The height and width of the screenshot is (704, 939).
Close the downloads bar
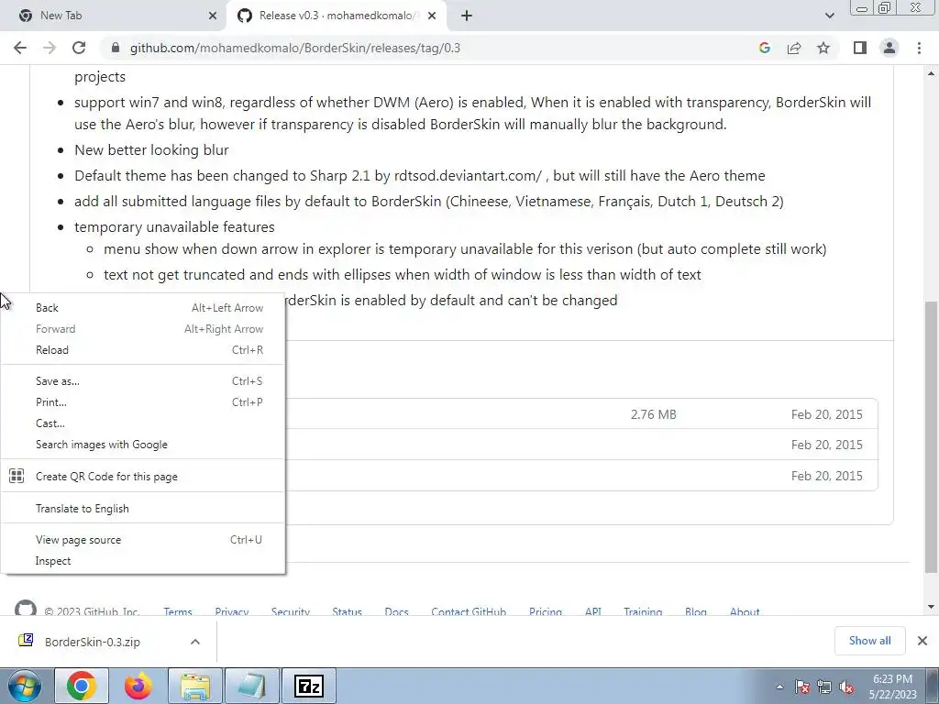click(922, 641)
